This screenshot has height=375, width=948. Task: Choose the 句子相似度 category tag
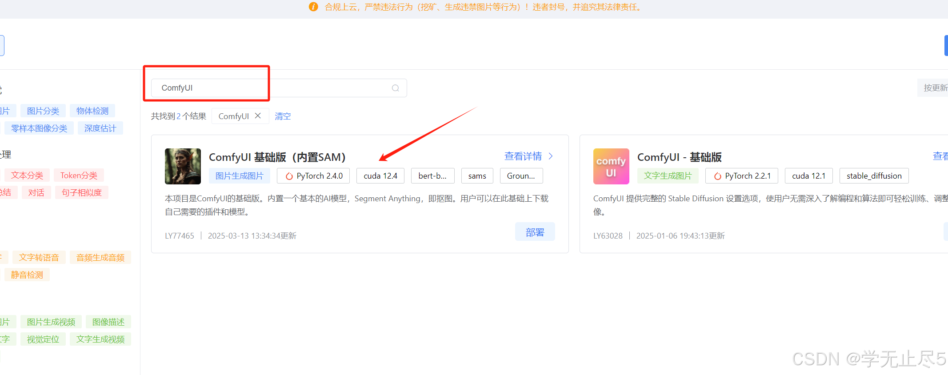[82, 192]
